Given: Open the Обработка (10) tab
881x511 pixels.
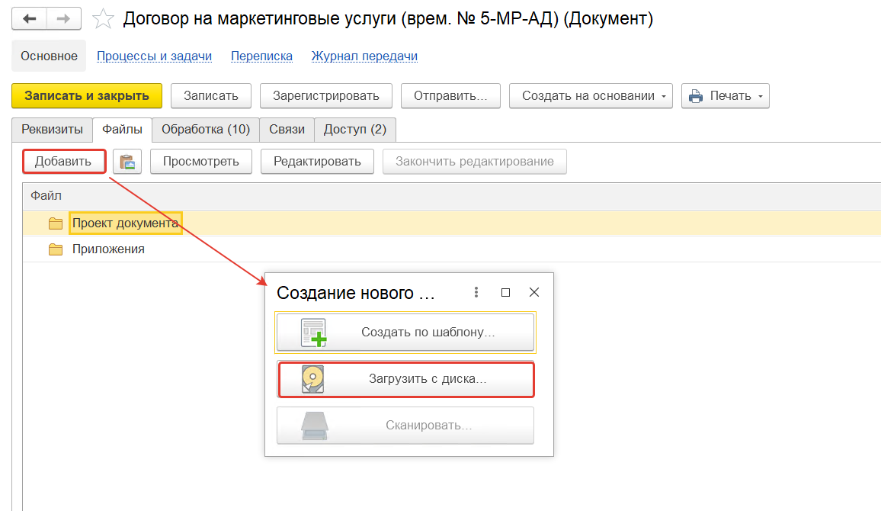Looking at the screenshot, I should point(206,130).
